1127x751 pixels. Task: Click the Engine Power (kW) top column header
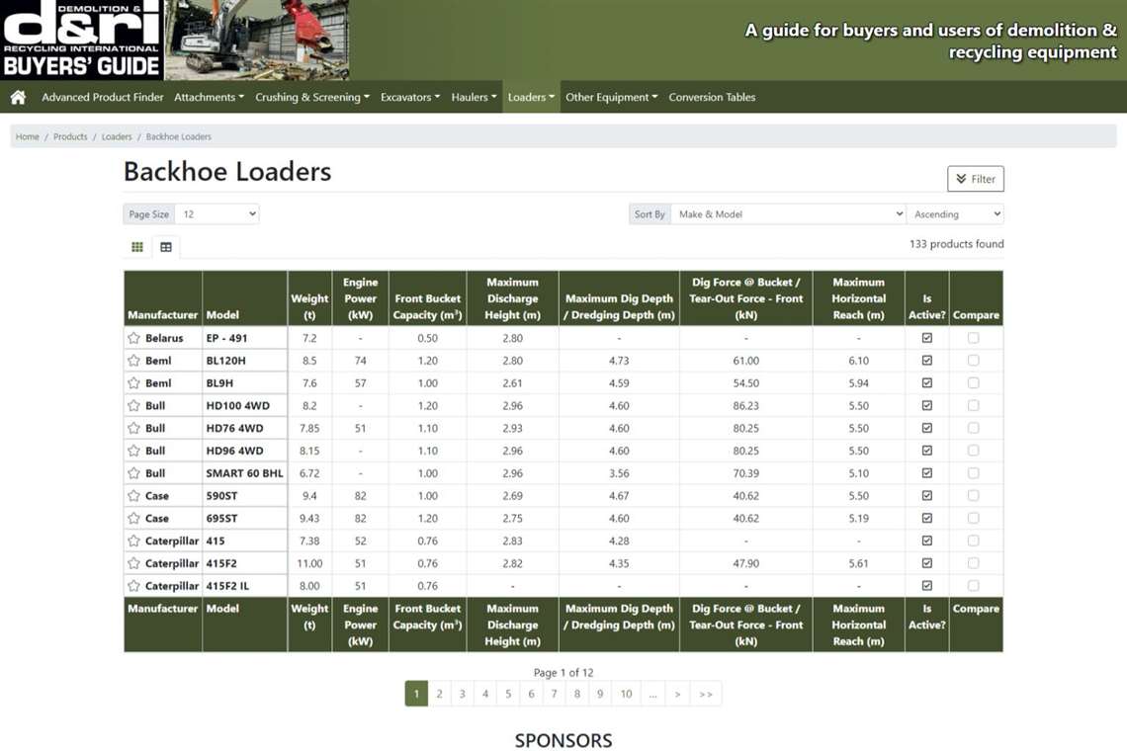click(360, 298)
